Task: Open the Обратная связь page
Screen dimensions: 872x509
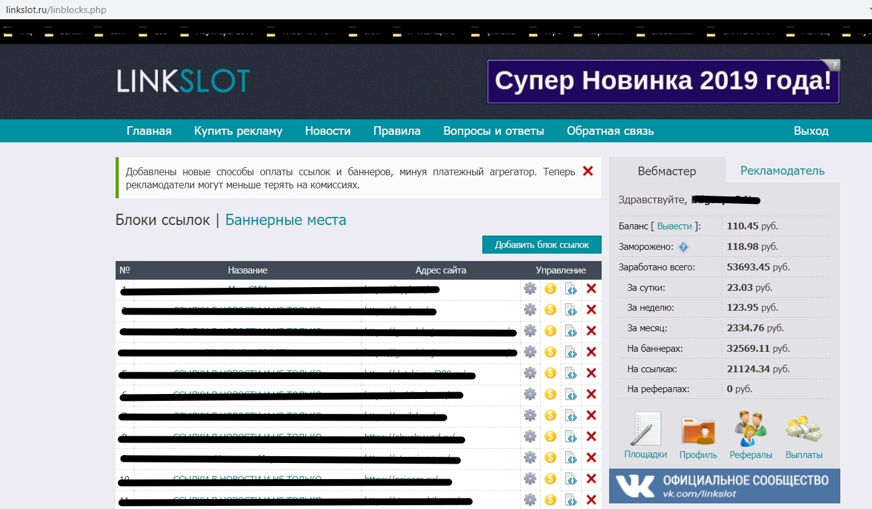Action: click(610, 131)
